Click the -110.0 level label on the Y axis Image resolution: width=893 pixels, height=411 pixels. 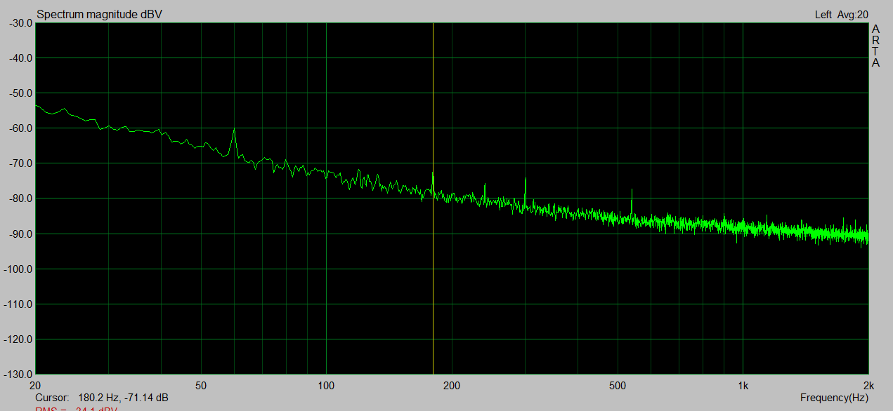[18, 304]
